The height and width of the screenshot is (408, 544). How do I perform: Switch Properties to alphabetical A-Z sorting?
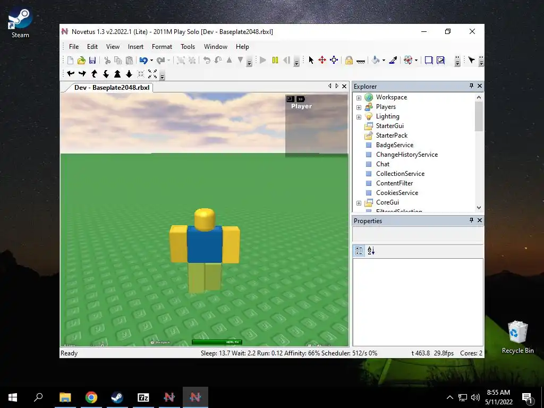tap(371, 251)
